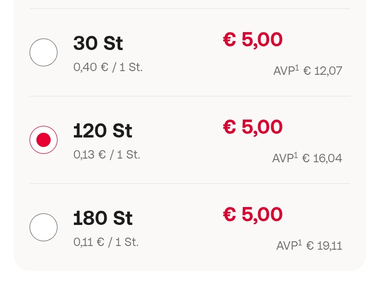Click the € 12,07 AVP amount
Image resolution: width=380 pixels, height=285 pixels.
[x=323, y=71]
